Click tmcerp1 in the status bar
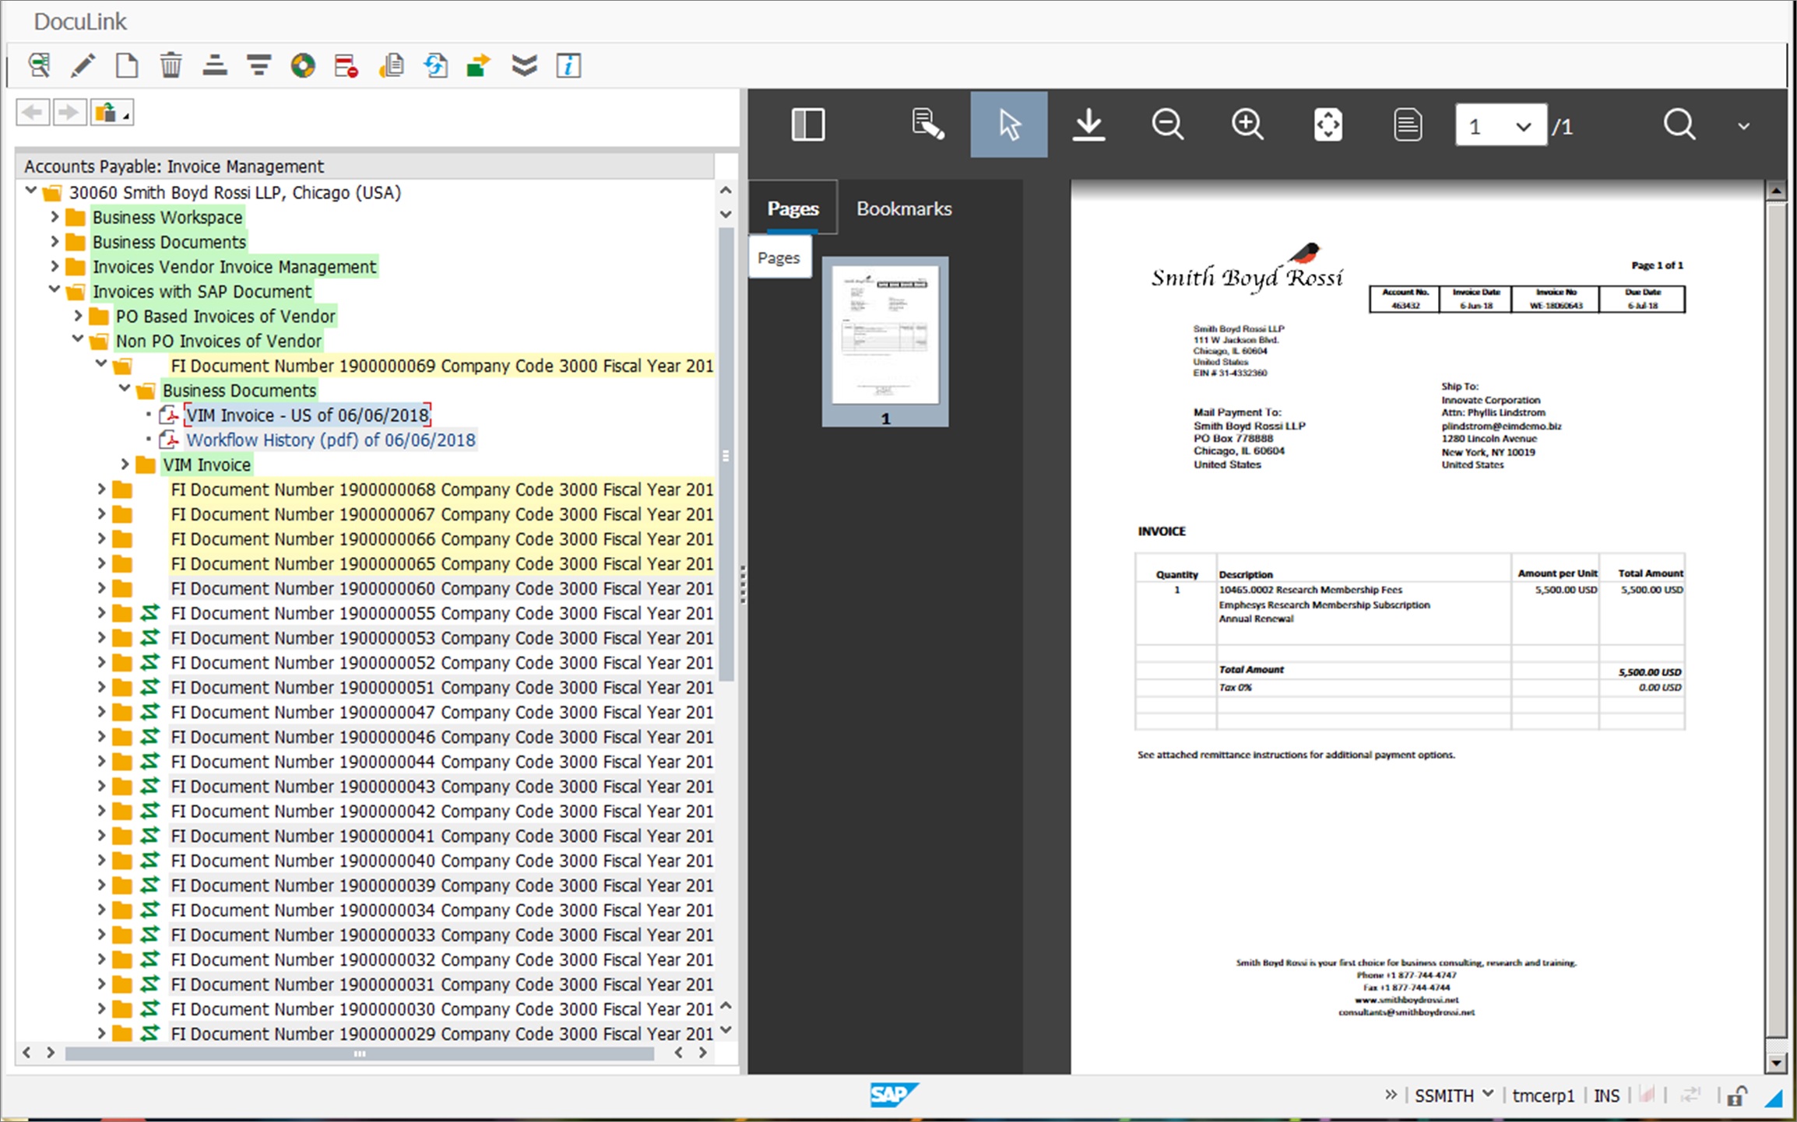The image size is (1797, 1122). tap(1542, 1096)
